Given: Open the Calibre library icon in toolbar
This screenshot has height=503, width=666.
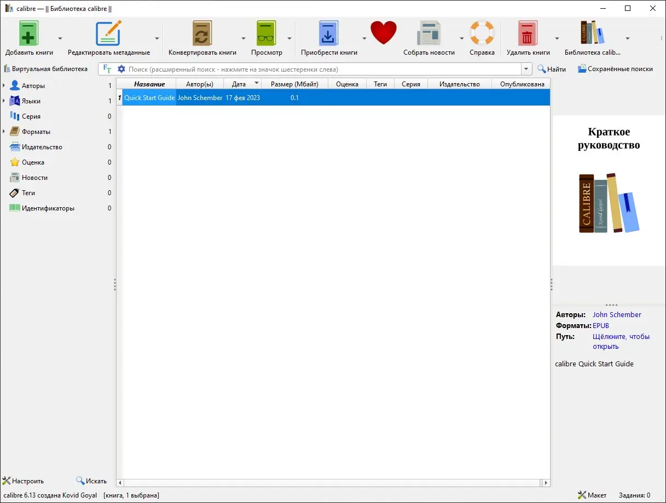Looking at the screenshot, I should coord(593,33).
